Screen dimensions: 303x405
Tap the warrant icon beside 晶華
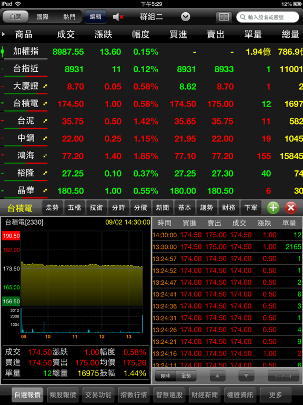(45, 190)
